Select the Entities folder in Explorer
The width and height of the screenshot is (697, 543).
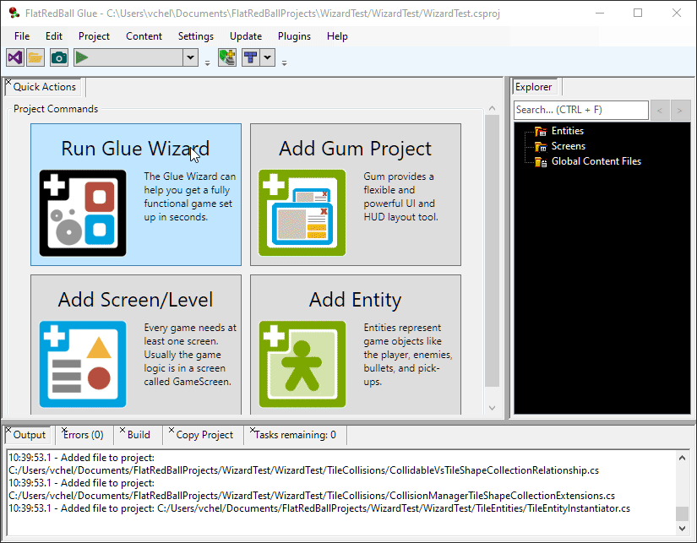(567, 131)
